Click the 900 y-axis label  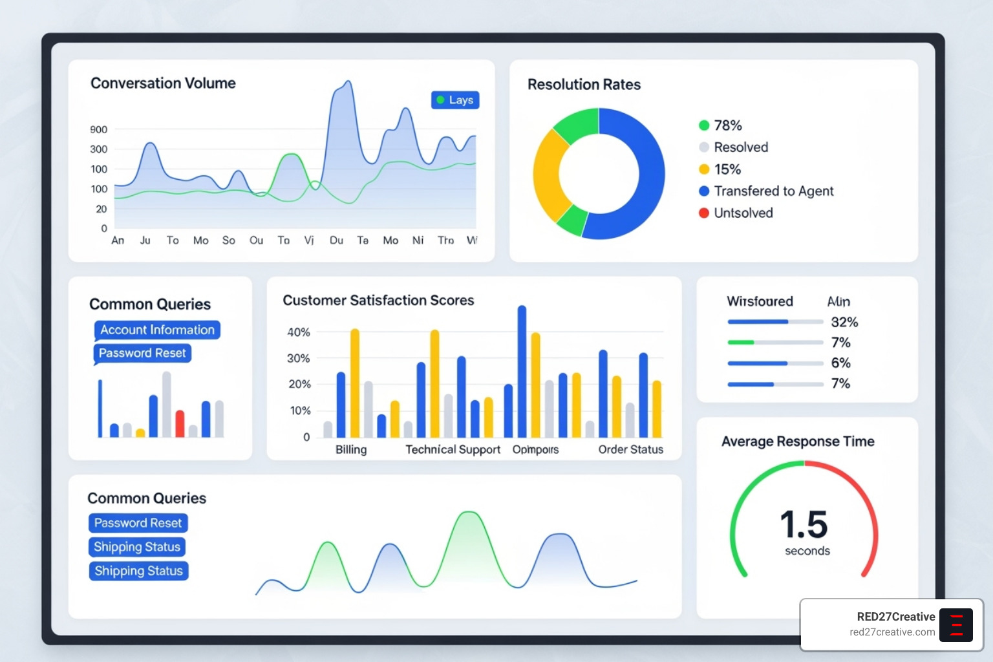tap(98, 130)
